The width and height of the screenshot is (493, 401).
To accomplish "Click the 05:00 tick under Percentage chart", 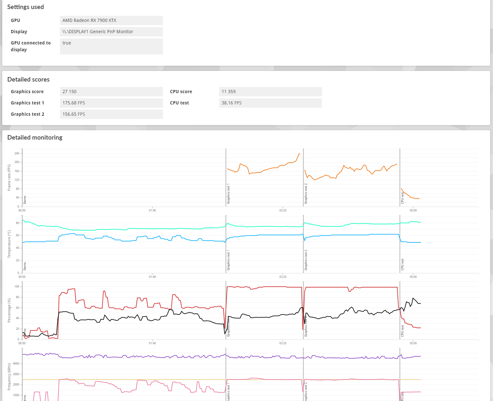I will click(413, 343).
